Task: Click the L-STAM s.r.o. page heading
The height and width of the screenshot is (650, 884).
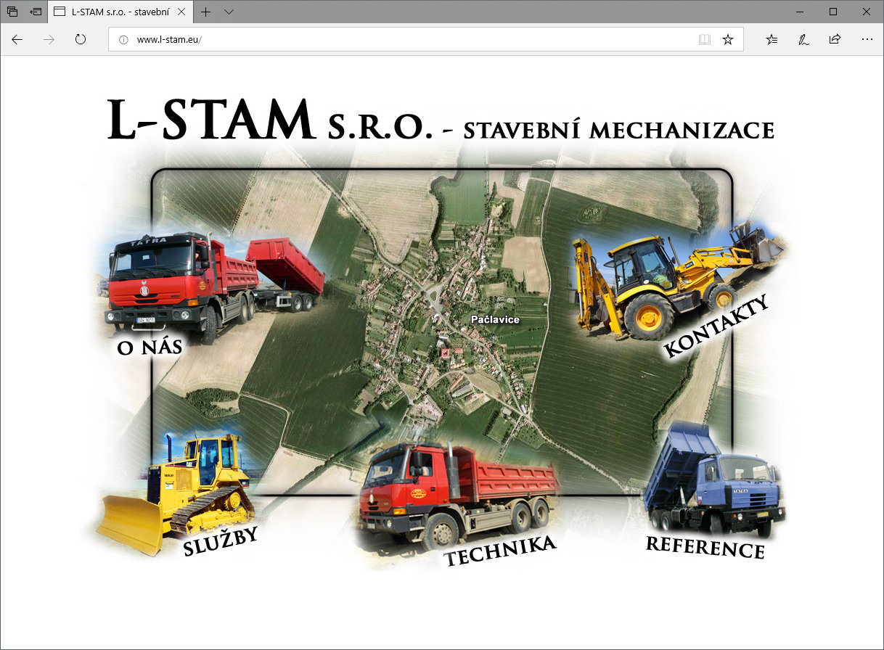Action: 441,121
